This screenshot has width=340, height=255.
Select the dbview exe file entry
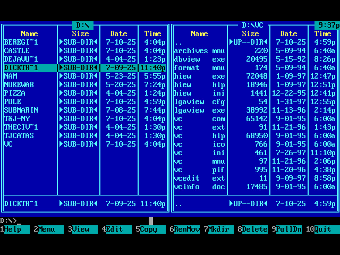pos(199,59)
